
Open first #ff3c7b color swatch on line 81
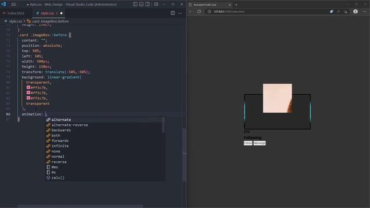pos(28,87)
